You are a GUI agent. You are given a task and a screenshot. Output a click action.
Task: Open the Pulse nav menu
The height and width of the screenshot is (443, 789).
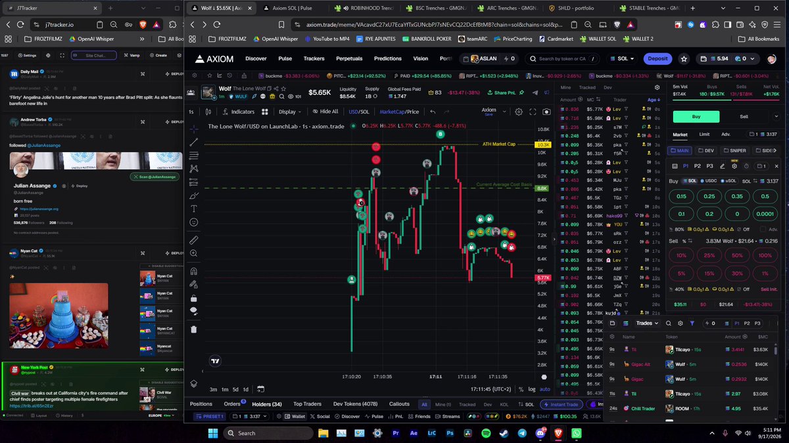[285, 58]
